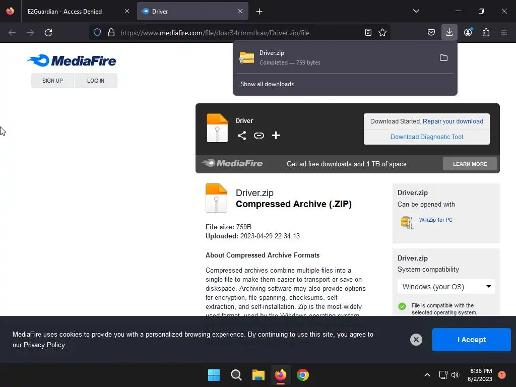Close downloads panel via toolbar download arrow

pos(449,32)
